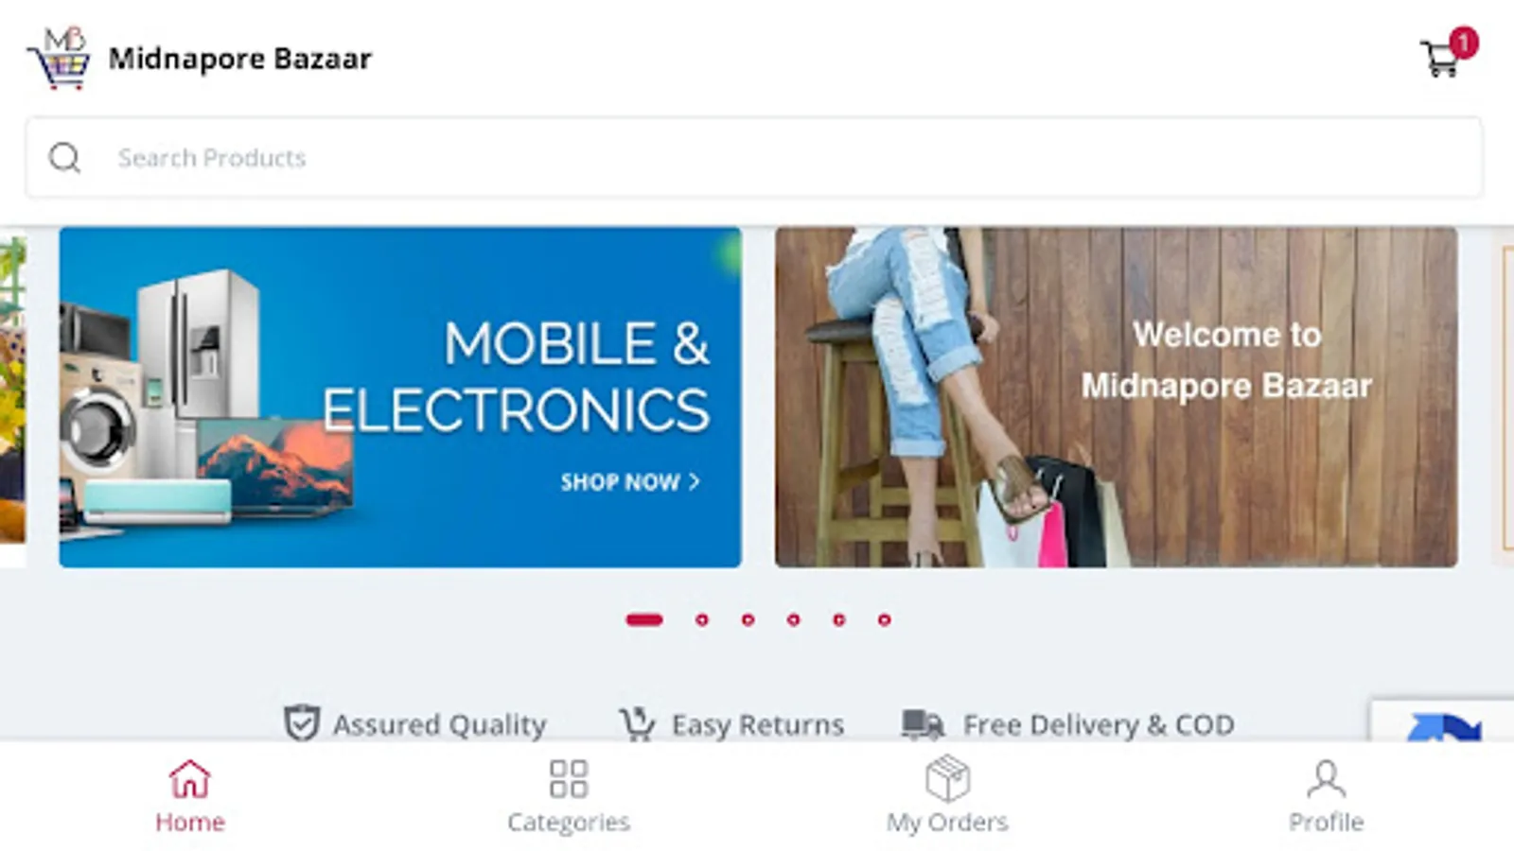Open My Orders box icon
This screenshot has width=1514, height=851.
click(x=947, y=779)
